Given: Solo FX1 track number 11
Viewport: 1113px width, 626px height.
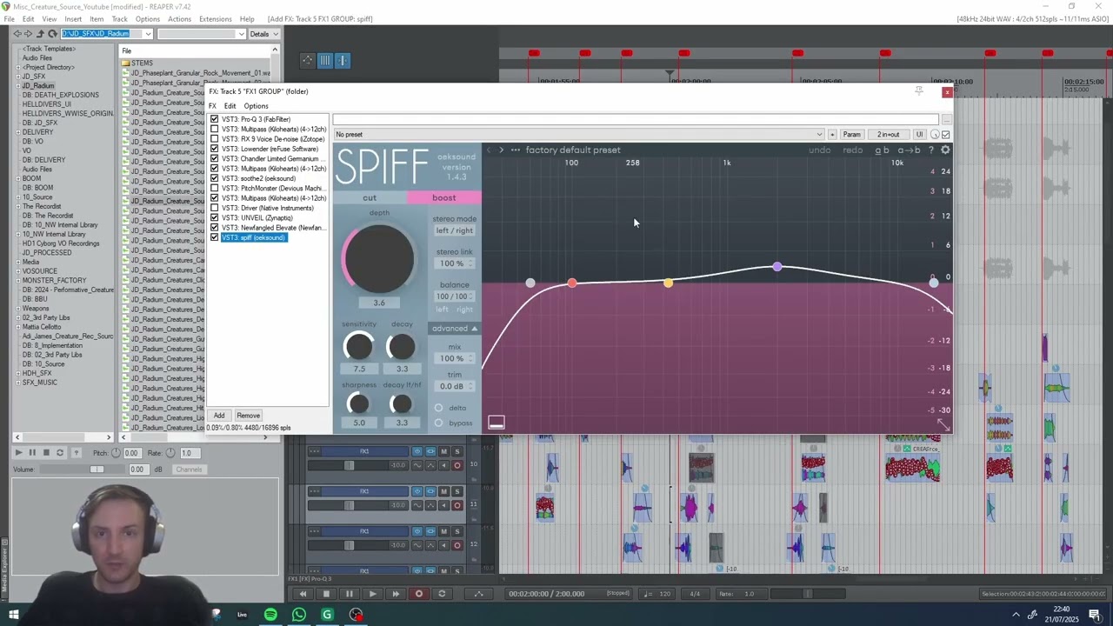Looking at the screenshot, I should (x=457, y=491).
